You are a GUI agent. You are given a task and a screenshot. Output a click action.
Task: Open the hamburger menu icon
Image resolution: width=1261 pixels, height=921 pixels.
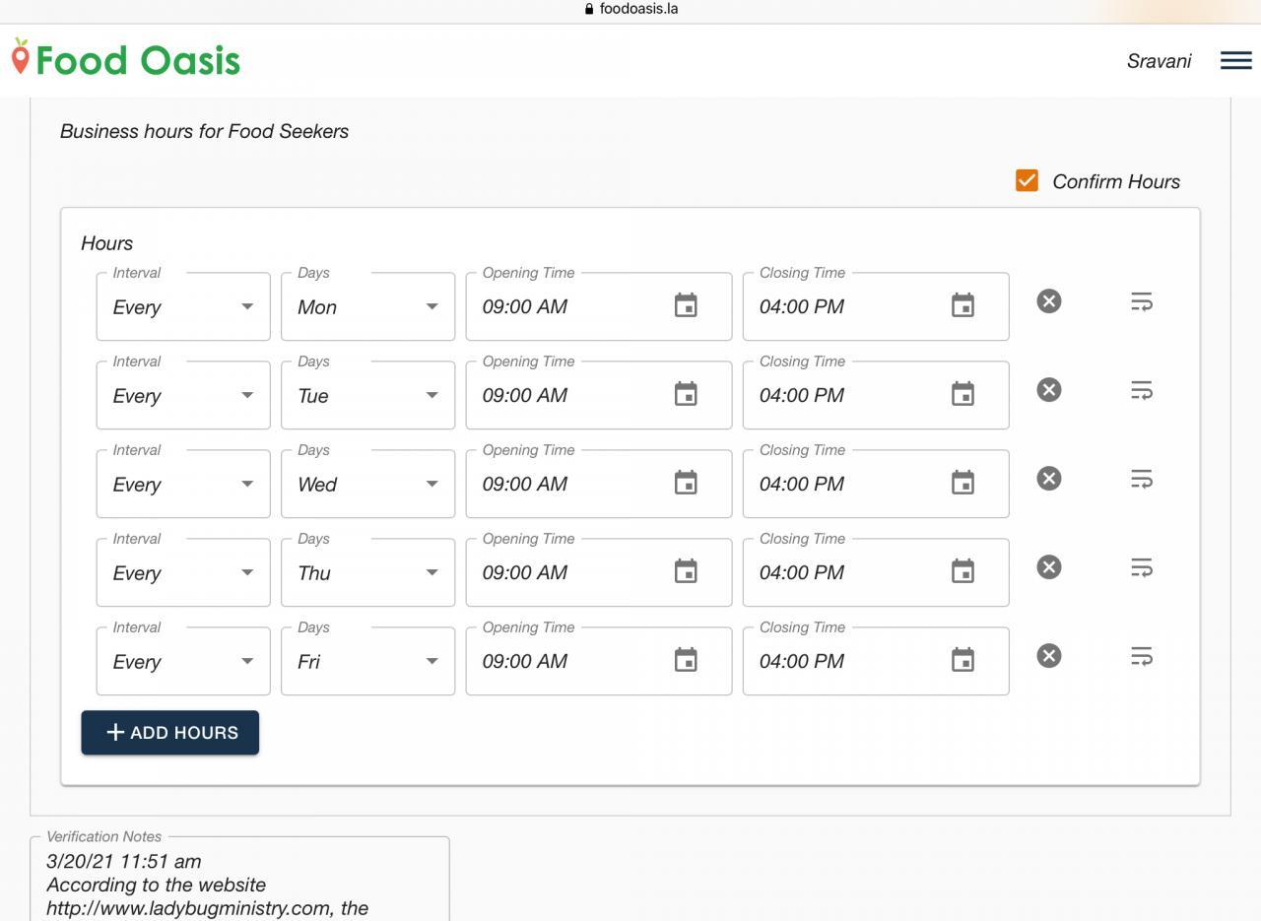click(1235, 61)
